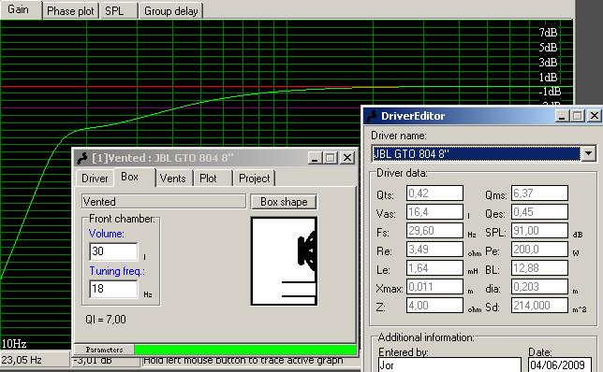Click the -1dB gain axis label
Viewport: 603px width, 372px height.
pyautogui.click(x=550, y=92)
